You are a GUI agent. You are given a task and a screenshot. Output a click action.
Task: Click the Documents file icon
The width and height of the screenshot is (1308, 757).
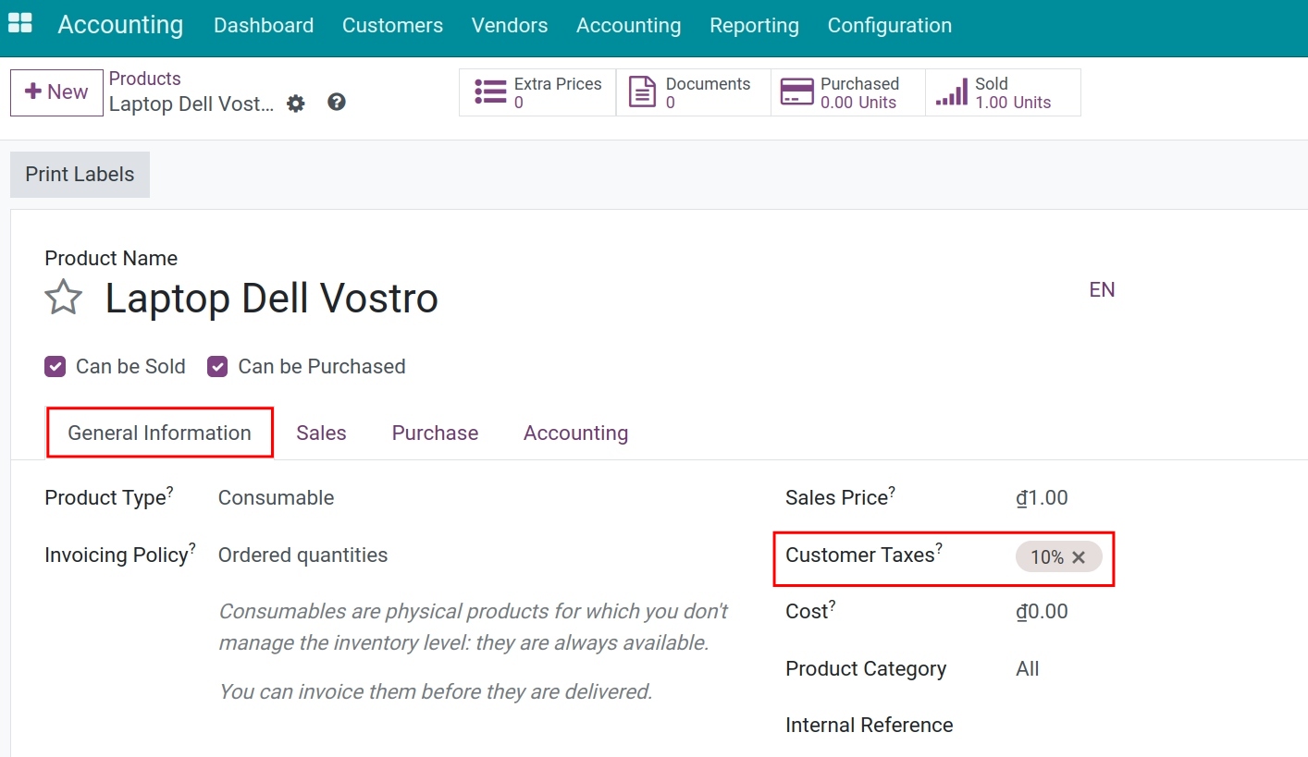642,92
